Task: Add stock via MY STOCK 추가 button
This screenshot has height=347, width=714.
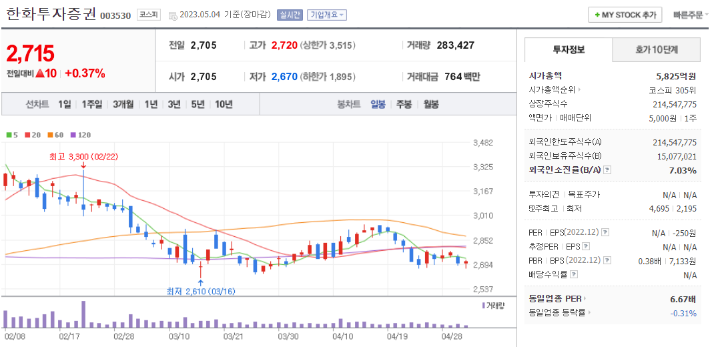Action: click(625, 15)
